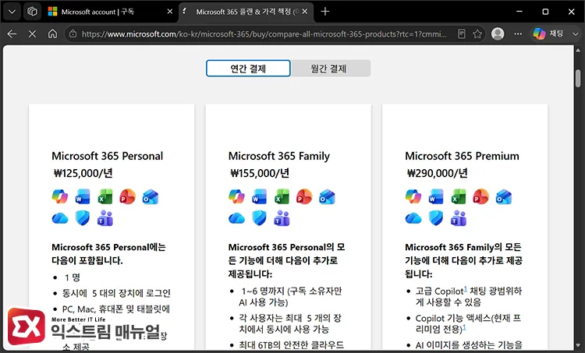Switch to Microsoft account 구독 tab
The image size is (585, 353).
97,12
